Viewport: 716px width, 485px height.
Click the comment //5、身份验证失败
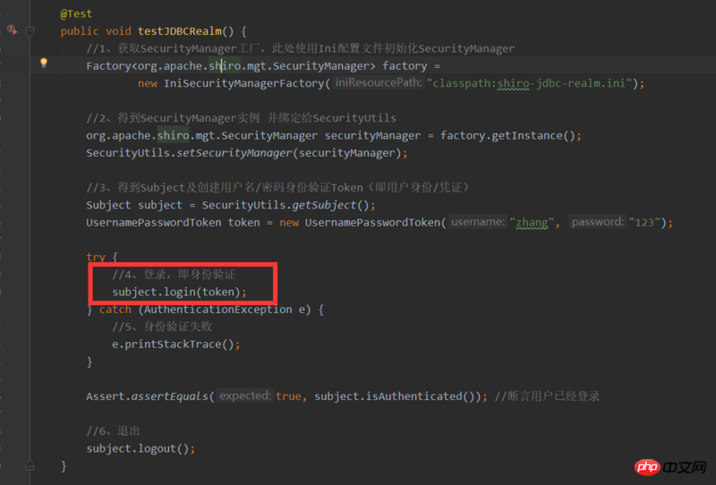[162, 327]
